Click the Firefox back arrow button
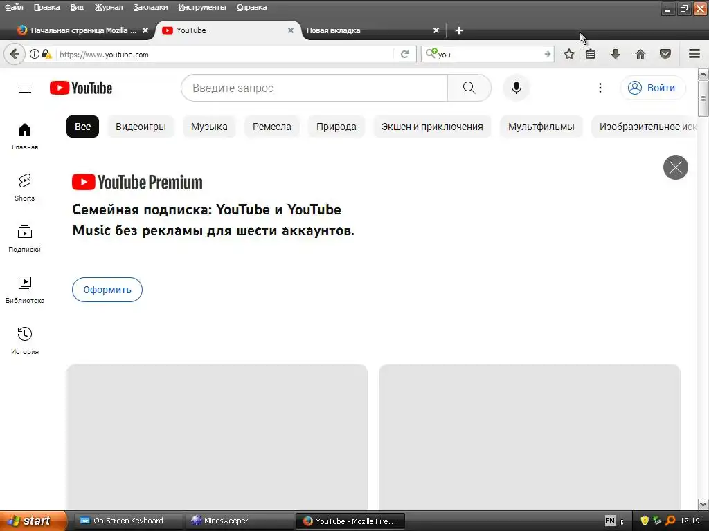The height and width of the screenshot is (531, 709). pos(15,54)
